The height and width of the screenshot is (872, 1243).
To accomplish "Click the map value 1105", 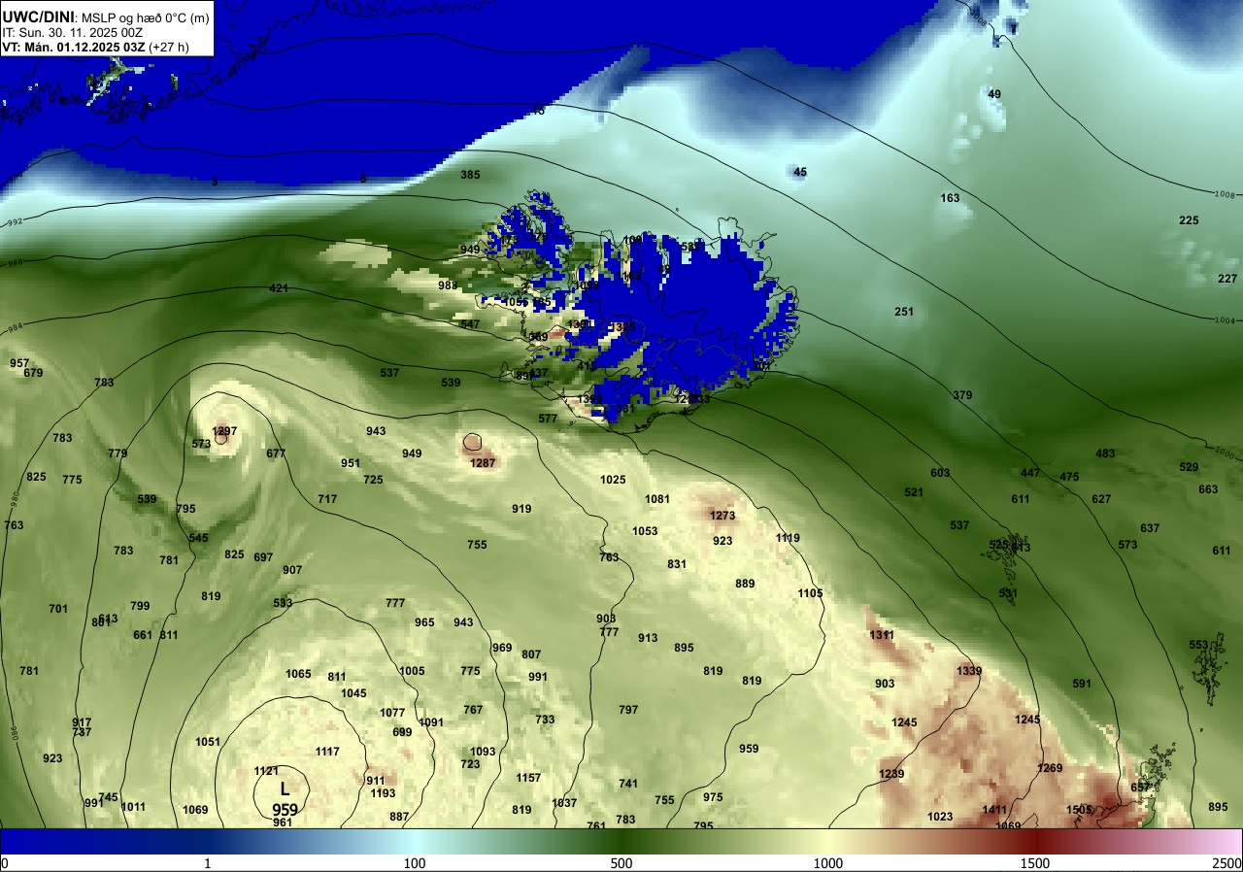I will click(x=810, y=593).
